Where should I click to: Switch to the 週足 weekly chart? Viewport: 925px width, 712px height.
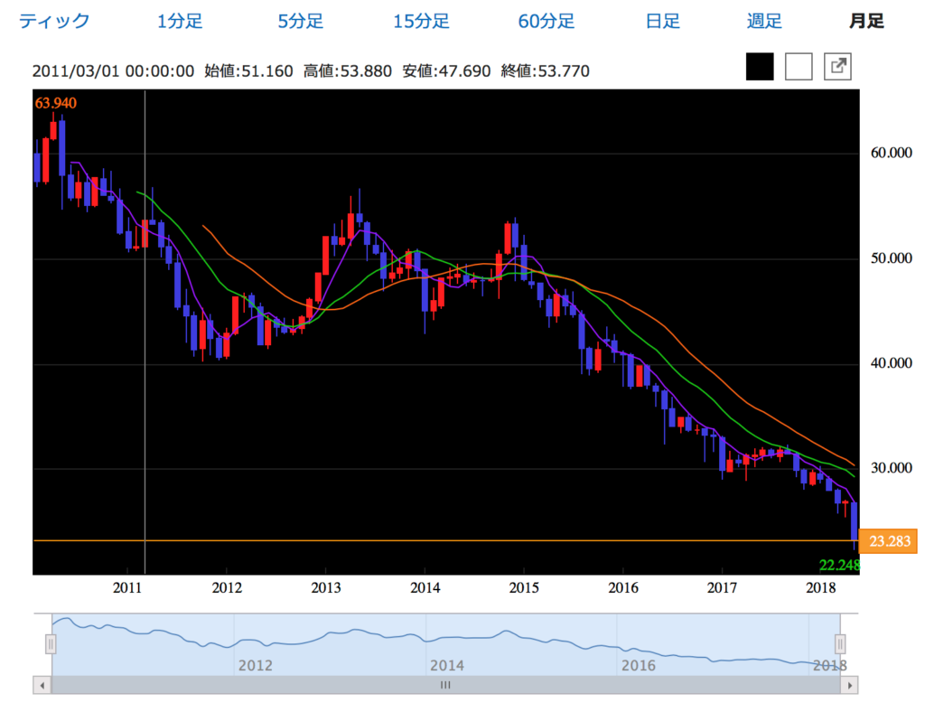coord(764,22)
